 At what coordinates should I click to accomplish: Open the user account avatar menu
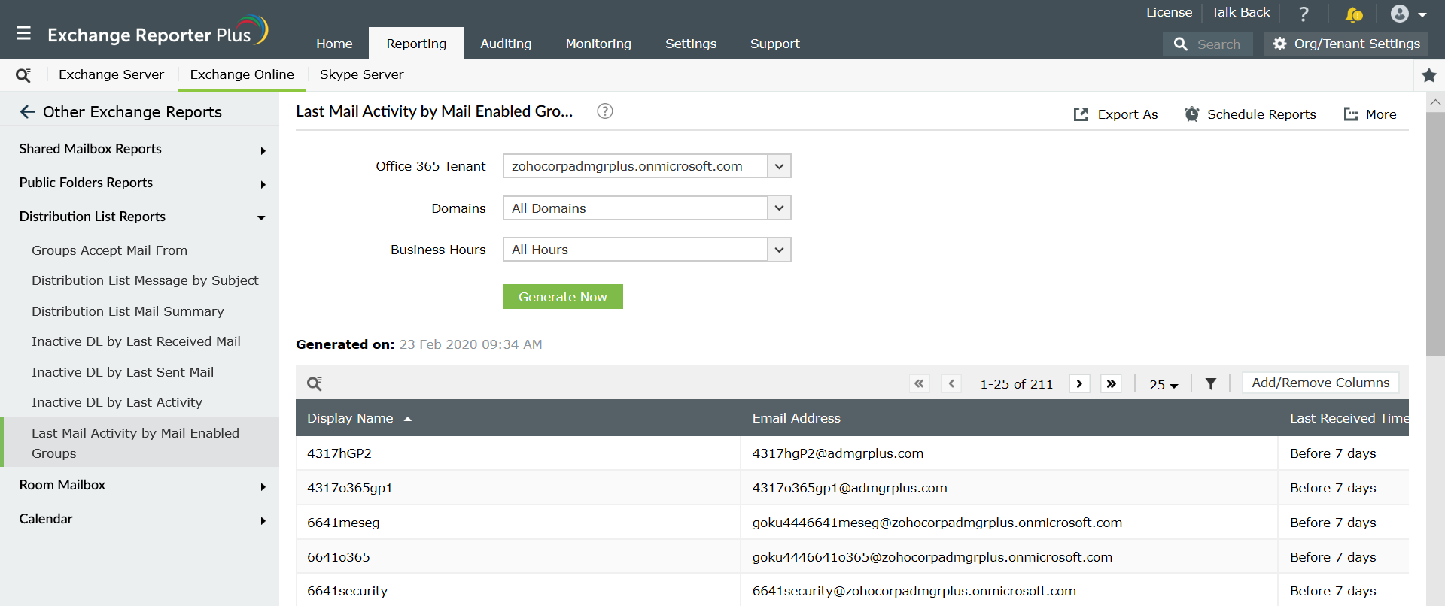pos(1408,14)
